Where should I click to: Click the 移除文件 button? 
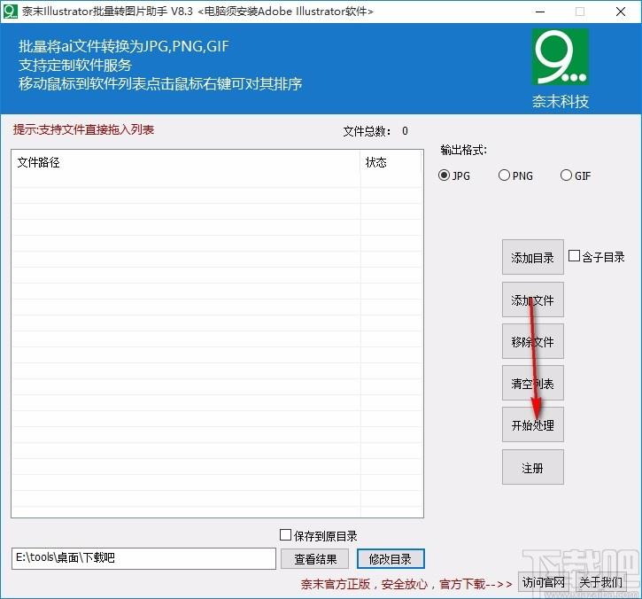point(533,342)
